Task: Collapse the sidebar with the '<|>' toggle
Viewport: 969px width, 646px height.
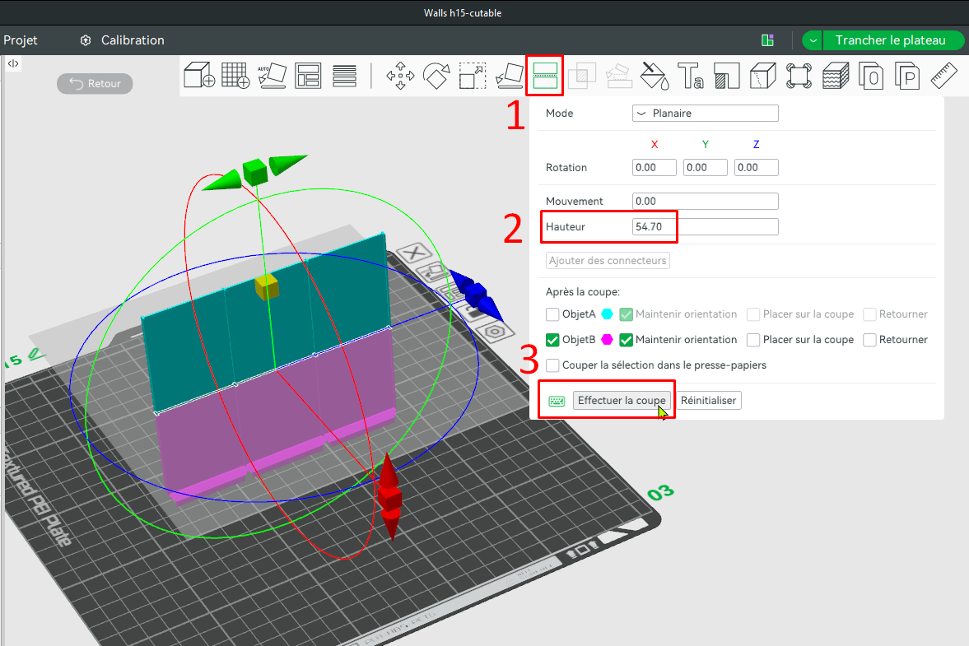Action: (13, 63)
